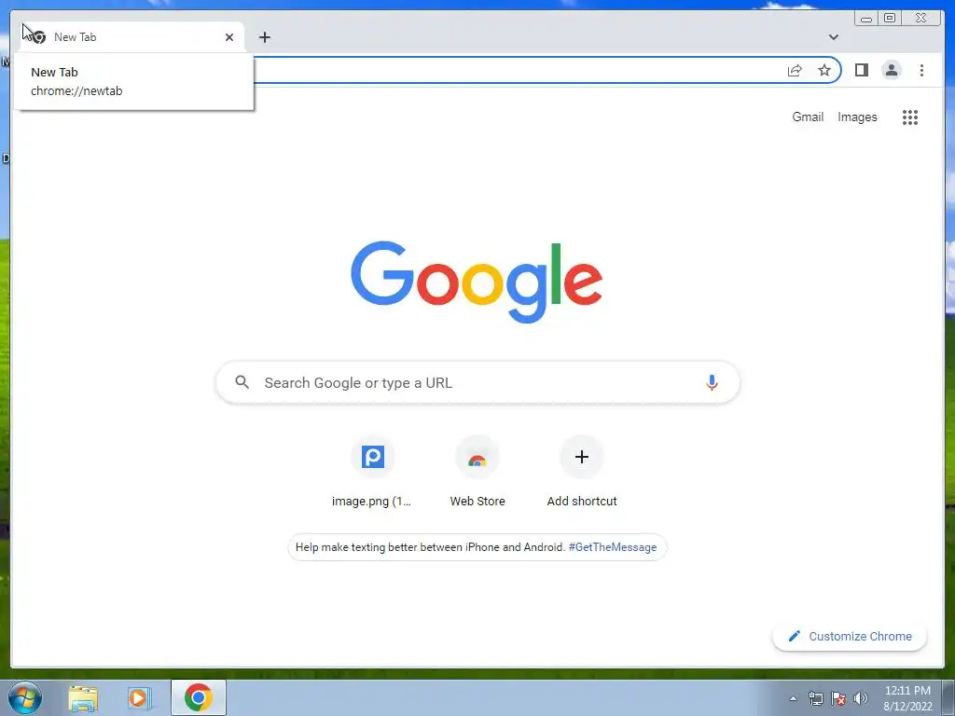The width and height of the screenshot is (955, 716).
Task: Open network tray icon
Action: click(815, 698)
